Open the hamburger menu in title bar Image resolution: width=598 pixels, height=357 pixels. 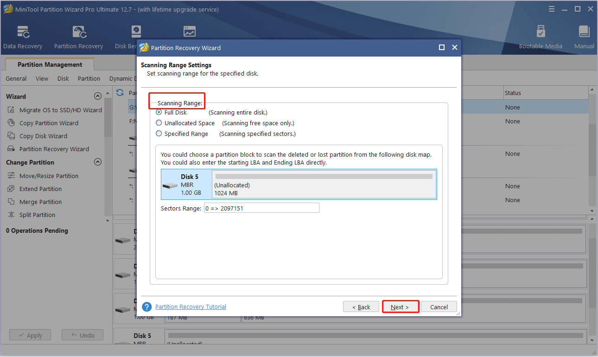tap(551, 9)
